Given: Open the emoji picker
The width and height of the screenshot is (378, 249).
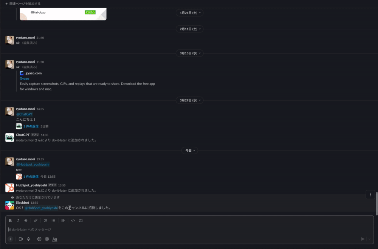Looking at the screenshot, I should click(39, 239).
